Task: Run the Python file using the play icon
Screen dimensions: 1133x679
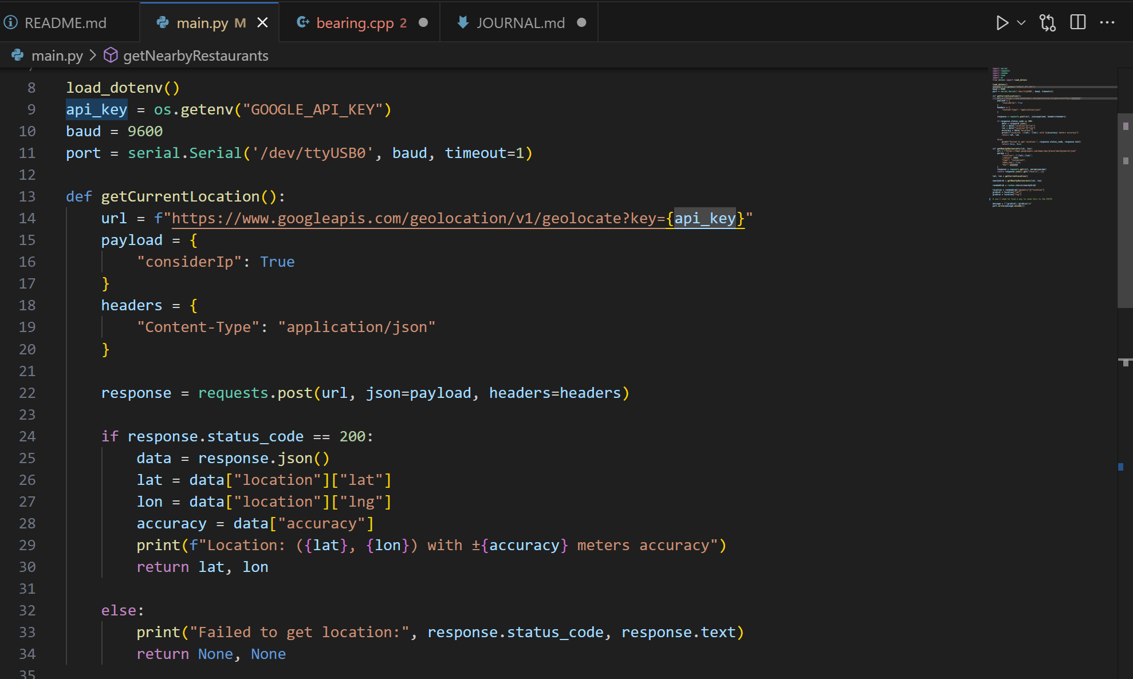Action: (x=1001, y=22)
